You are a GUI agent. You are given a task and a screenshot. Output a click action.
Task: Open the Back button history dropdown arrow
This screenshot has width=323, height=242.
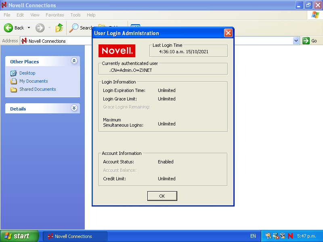(29, 28)
